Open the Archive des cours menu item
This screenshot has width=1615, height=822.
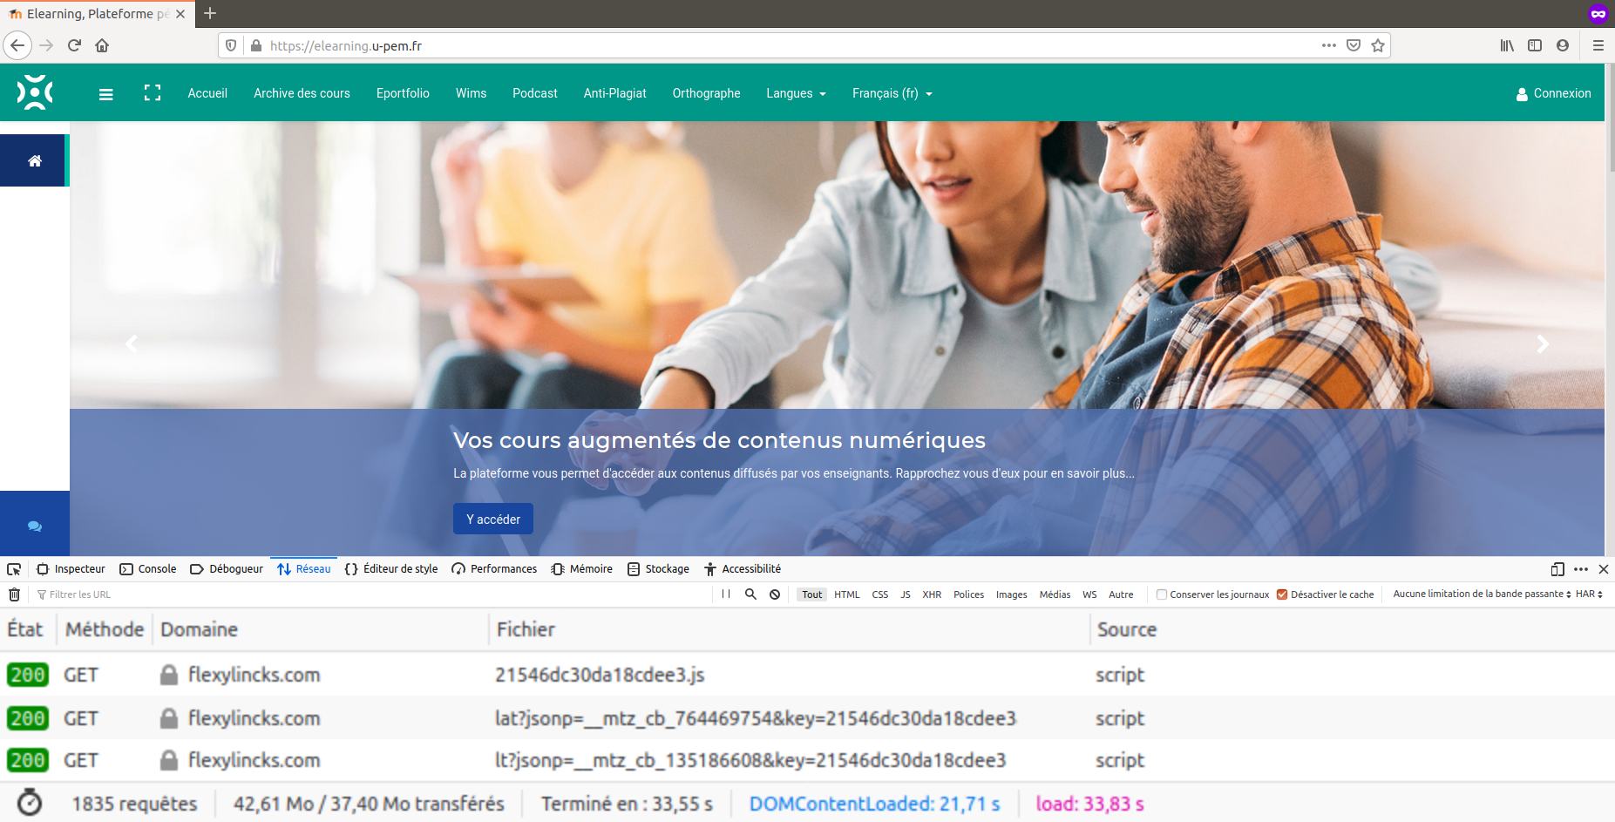(302, 93)
